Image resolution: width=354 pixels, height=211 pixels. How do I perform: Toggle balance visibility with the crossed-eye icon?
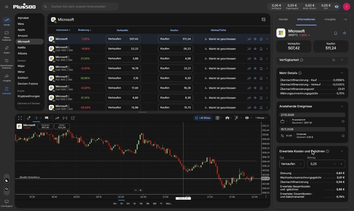coord(337,7)
